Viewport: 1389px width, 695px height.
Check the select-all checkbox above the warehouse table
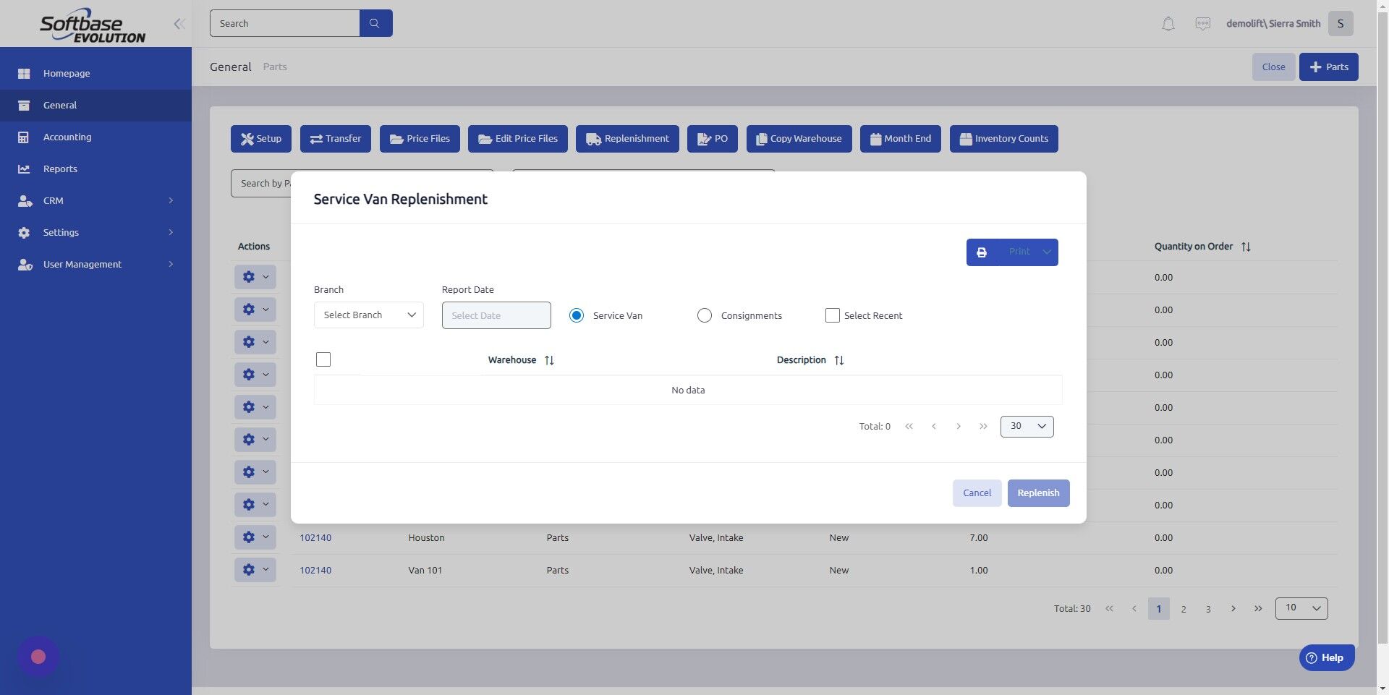pyautogui.click(x=323, y=359)
